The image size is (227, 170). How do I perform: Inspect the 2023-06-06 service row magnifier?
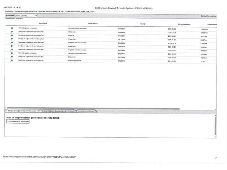pyautogui.click(x=12, y=43)
